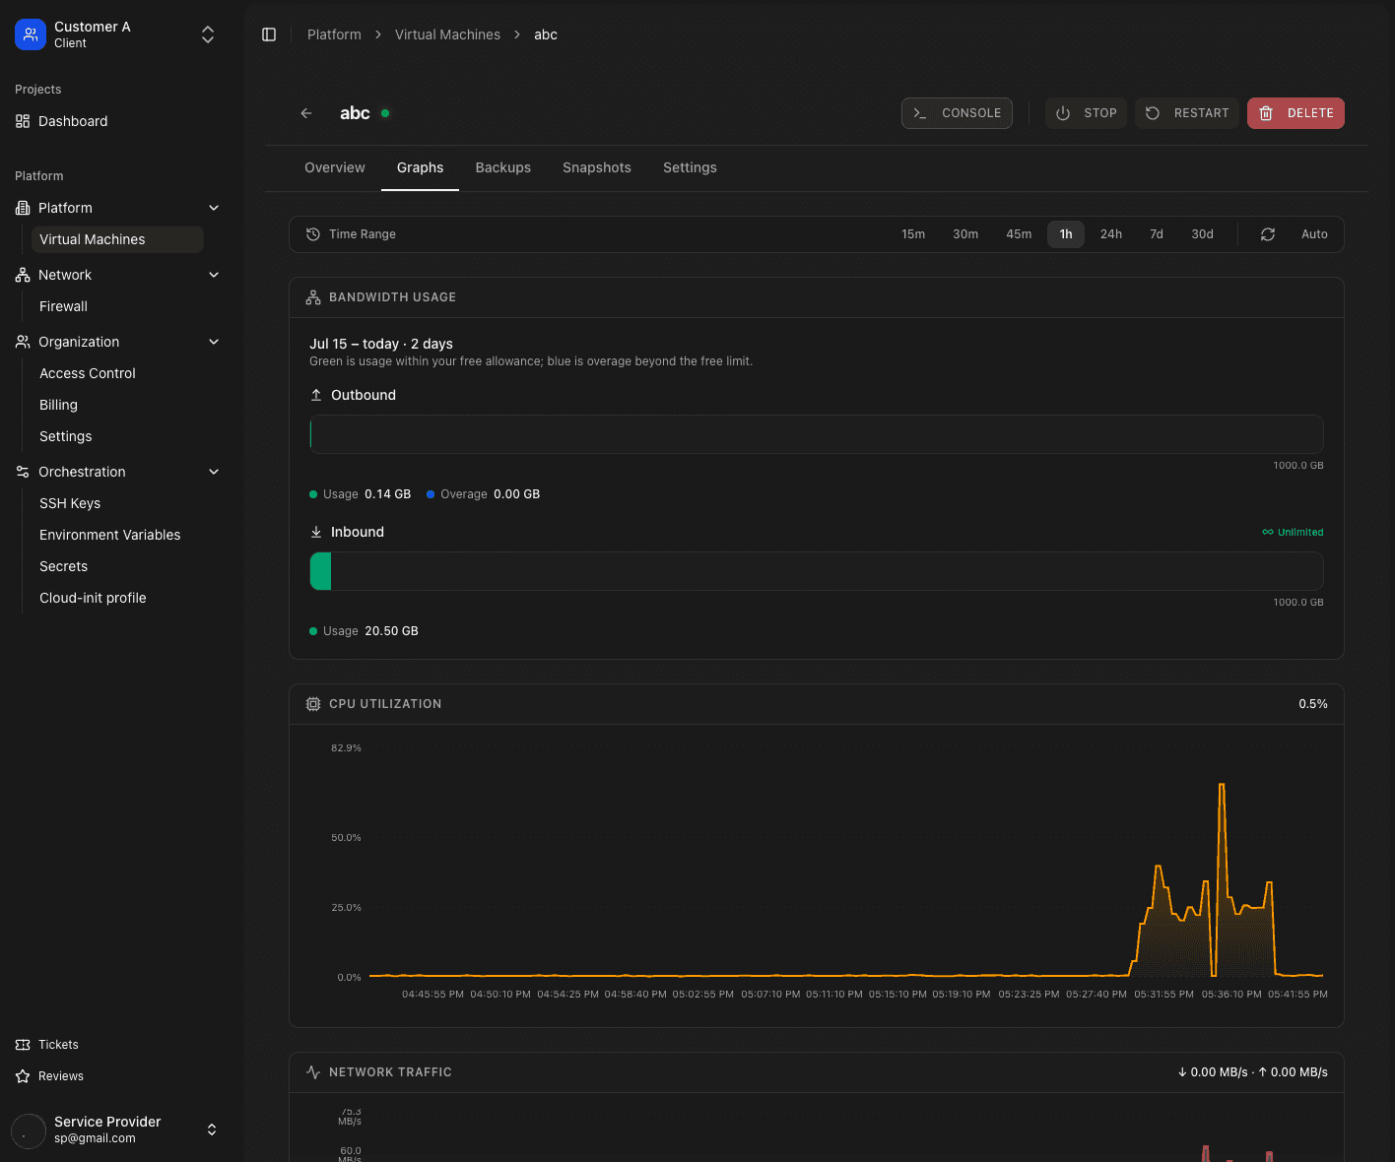Open Firewall in the sidebar
This screenshot has width=1395, height=1162.
117,306
